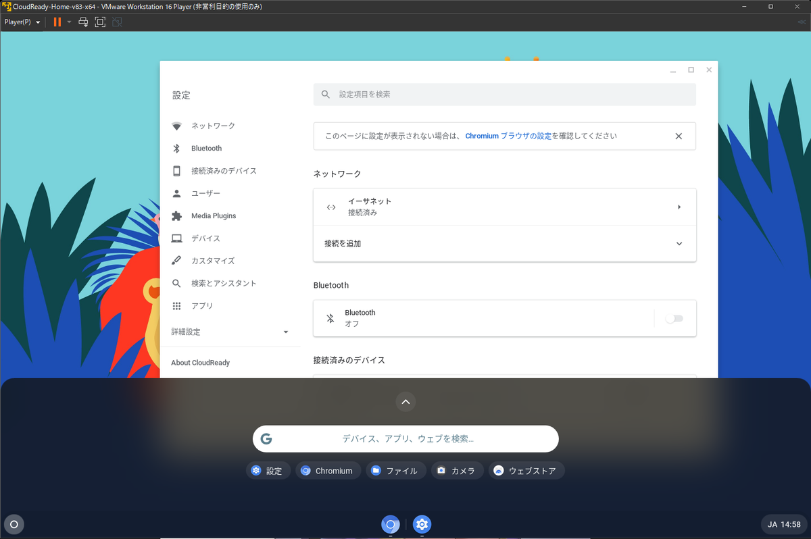Open the VMware Player(P) menu
Image resolution: width=811 pixels, height=539 pixels.
point(22,22)
